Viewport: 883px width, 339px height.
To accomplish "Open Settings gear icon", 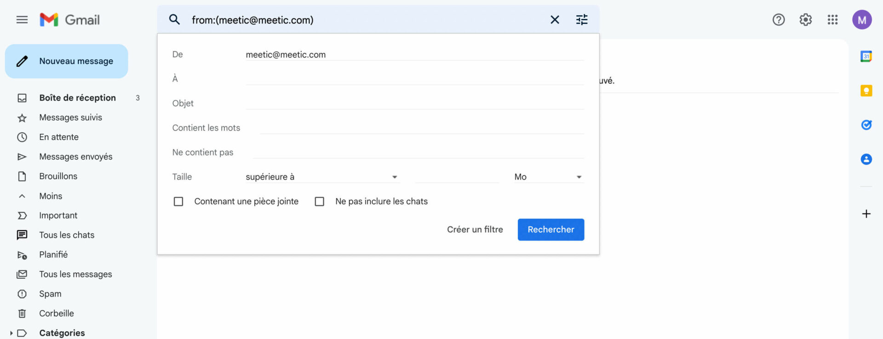I will [x=806, y=20].
